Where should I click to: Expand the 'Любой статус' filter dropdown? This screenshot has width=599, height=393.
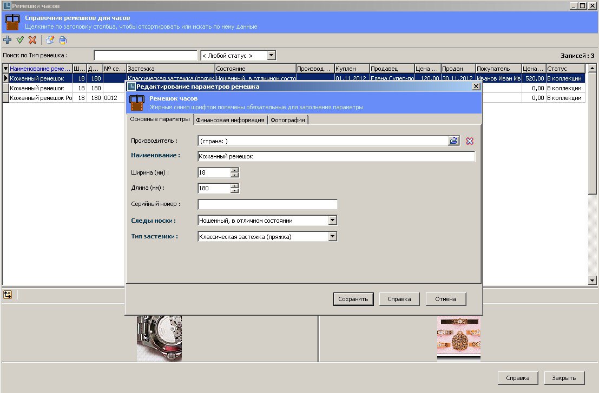tap(272, 55)
